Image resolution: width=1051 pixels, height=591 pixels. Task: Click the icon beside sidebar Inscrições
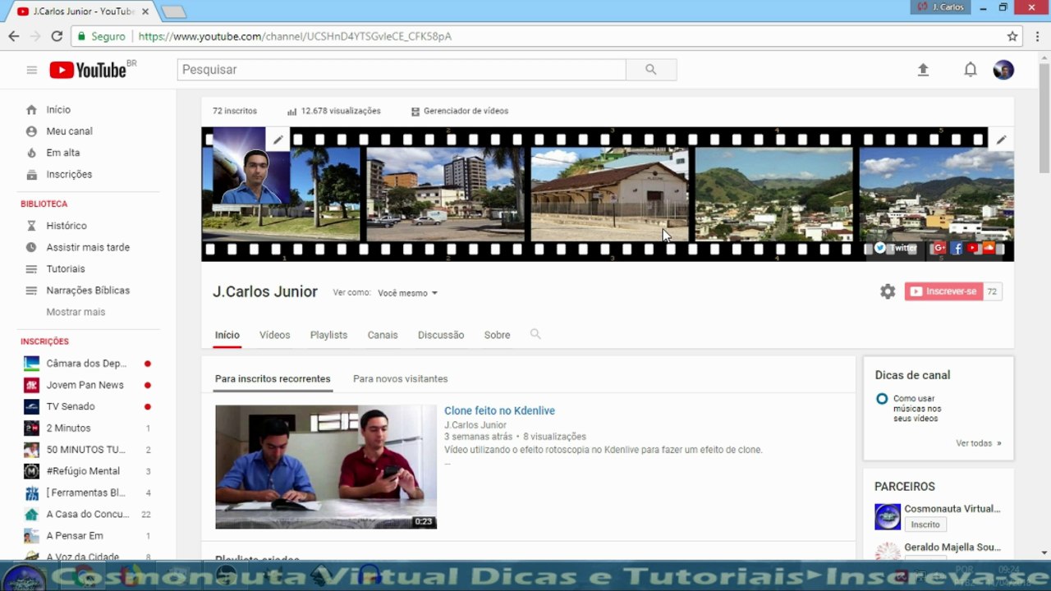point(31,175)
